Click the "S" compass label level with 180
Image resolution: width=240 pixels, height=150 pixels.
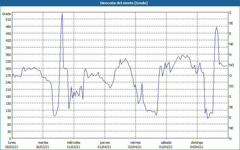pos(230,97)
